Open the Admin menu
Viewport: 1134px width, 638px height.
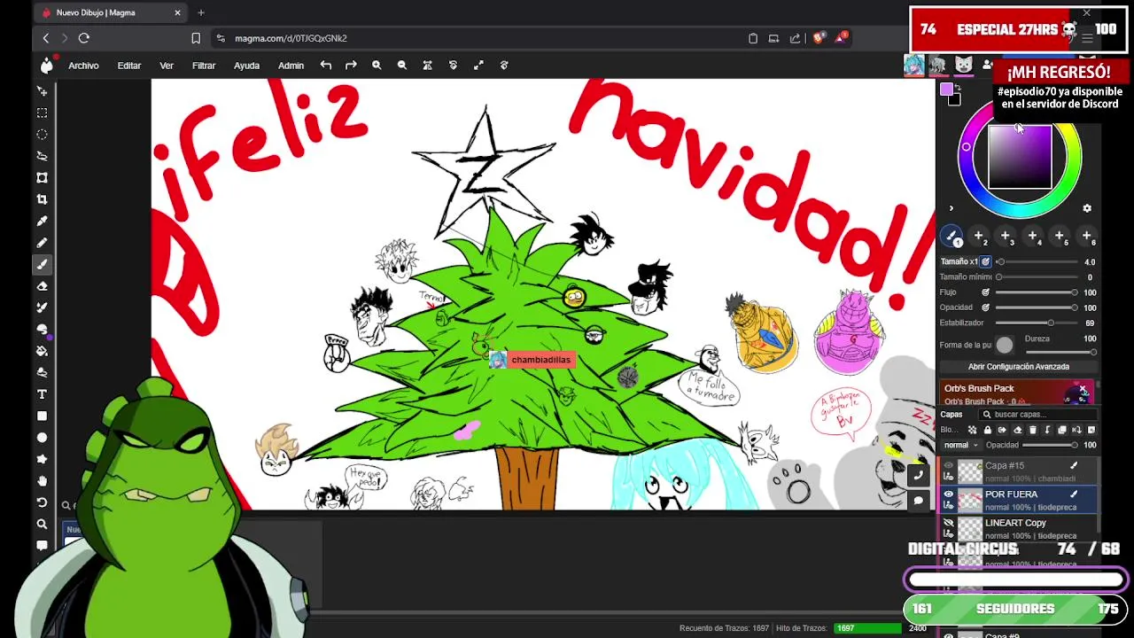coord(291,66)
